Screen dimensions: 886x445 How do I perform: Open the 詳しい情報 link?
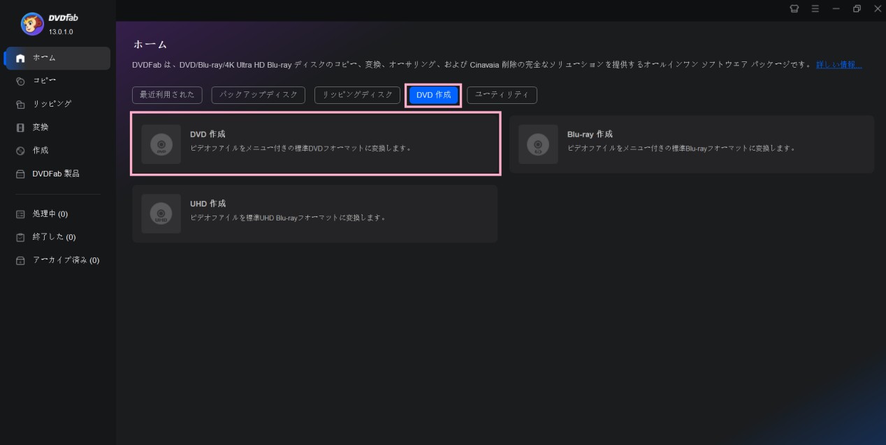pyautogui.click(x=839, y=65)
